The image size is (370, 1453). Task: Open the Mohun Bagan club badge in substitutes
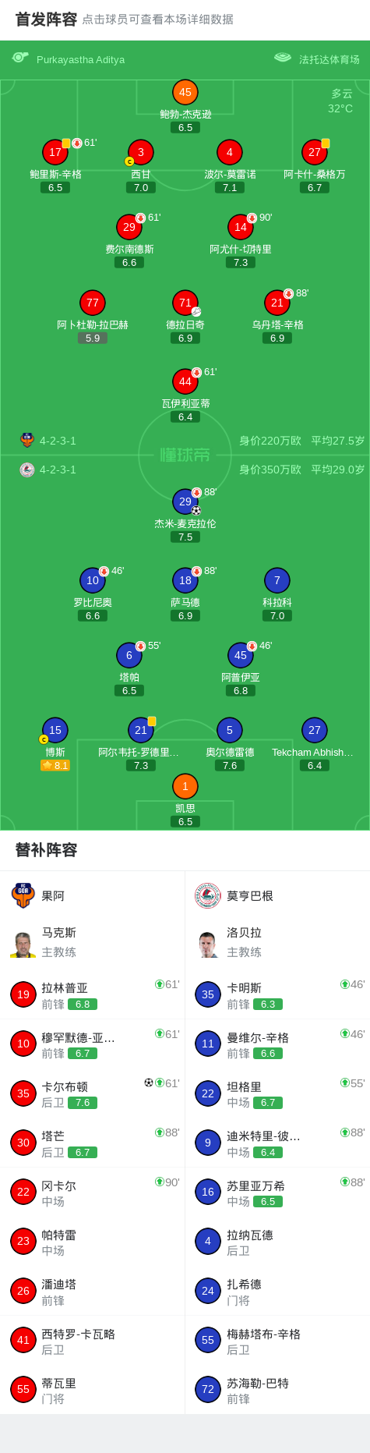pos(208,895)
